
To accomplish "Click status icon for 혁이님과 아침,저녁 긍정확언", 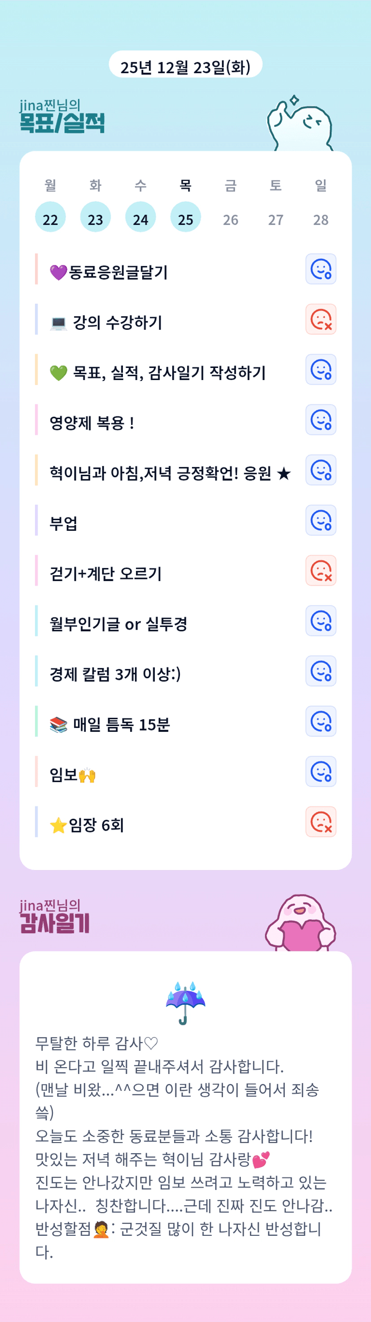I will [x=321, y=470].
